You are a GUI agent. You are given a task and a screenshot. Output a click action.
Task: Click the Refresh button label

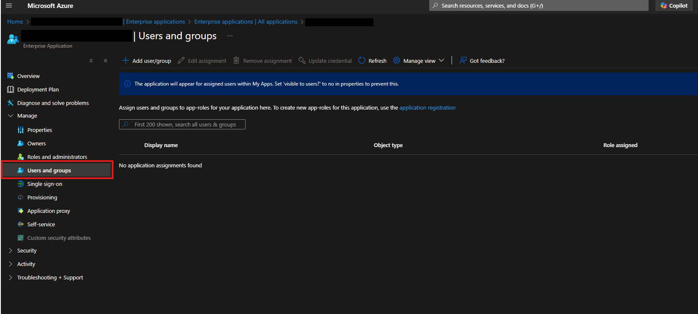[377, 61]
